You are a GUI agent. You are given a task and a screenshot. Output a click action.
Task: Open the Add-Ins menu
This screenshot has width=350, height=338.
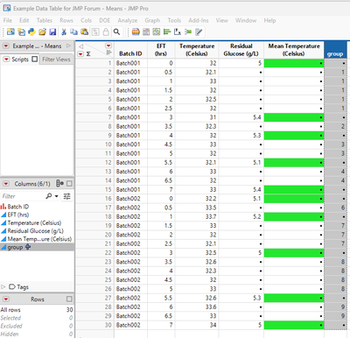tap(199, 20)
